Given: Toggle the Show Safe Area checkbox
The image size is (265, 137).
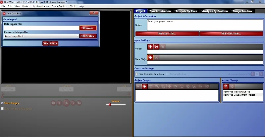Looking at the screenshot, I should point(167,74).
